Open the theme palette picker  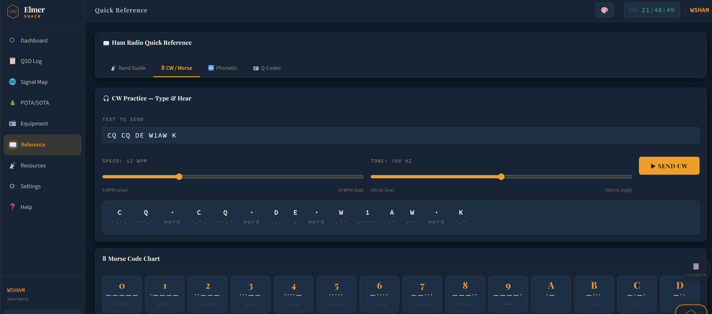(x=605, y=10)
